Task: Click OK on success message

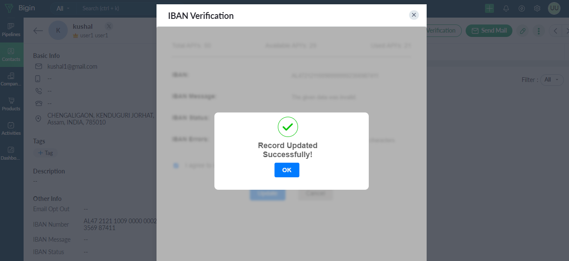Action: [287, 170]
